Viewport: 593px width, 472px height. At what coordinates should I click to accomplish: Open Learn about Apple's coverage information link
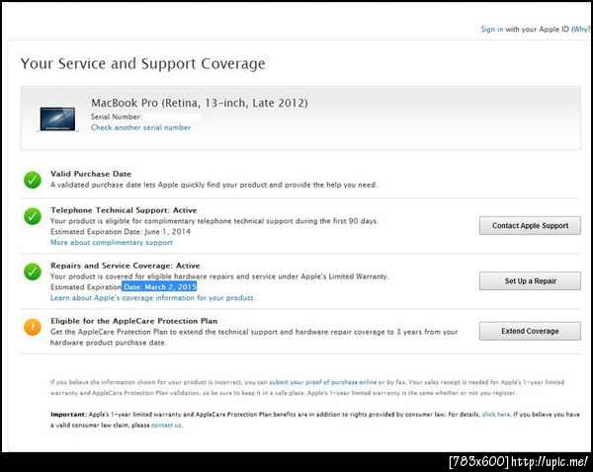(x=153, y=298)
